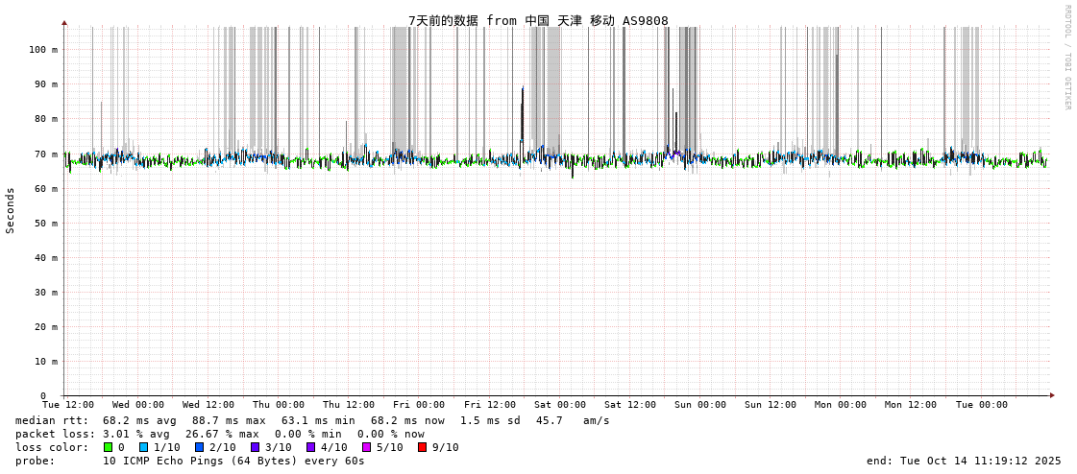Click the probe description ICMP Echo Pings text
This screenshot has width=1077, height=474.
233,461
